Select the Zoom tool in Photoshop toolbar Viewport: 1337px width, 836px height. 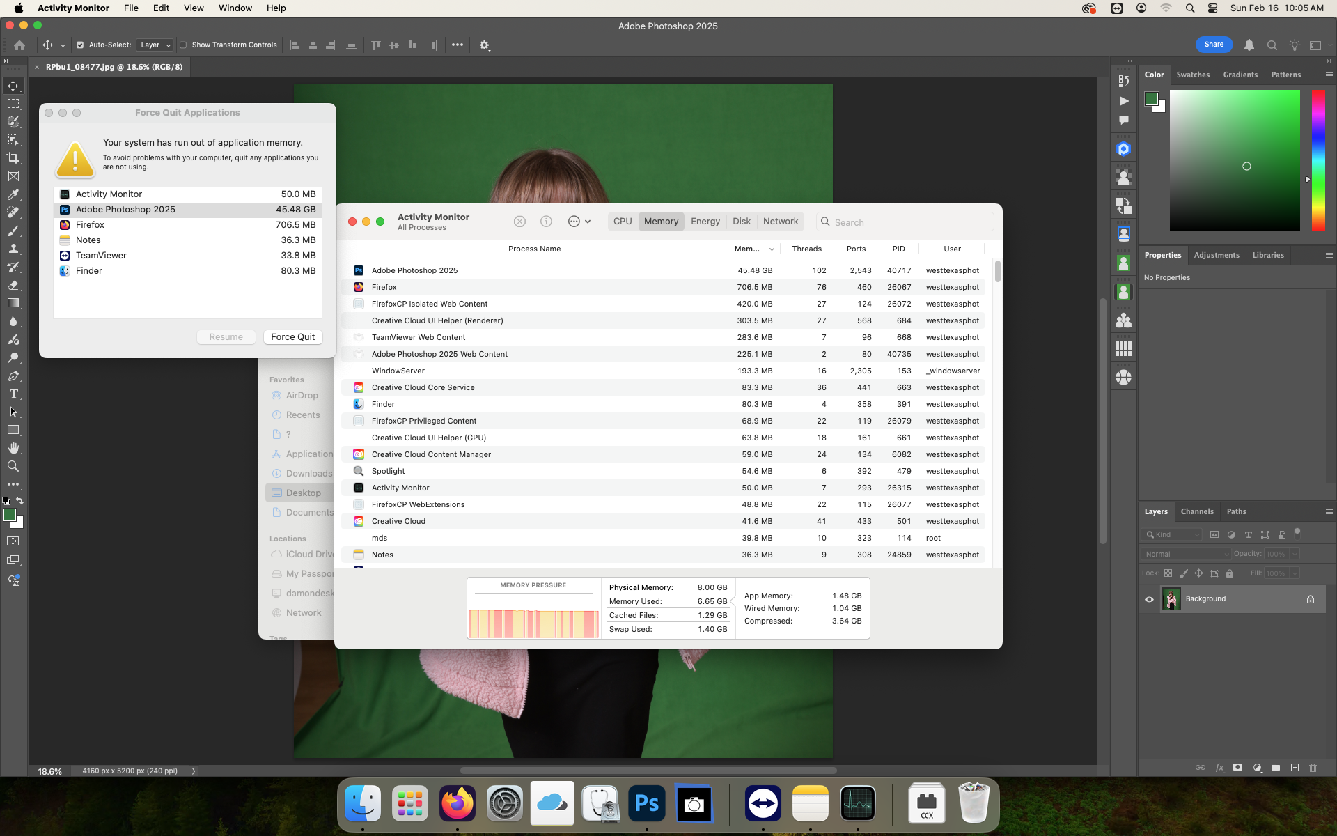point(13,466)
